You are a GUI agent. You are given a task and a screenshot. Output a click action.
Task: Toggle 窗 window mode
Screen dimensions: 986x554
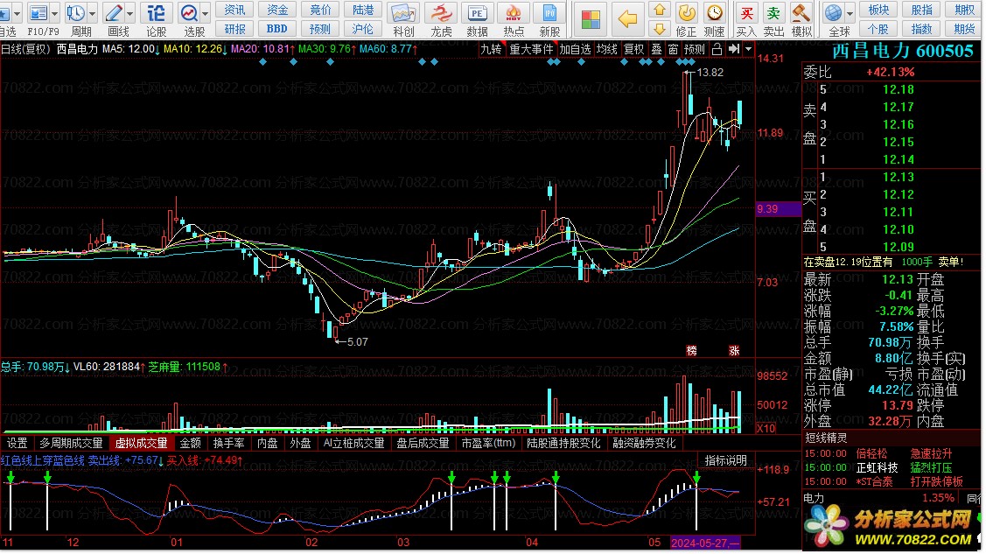tap(674, 49)
